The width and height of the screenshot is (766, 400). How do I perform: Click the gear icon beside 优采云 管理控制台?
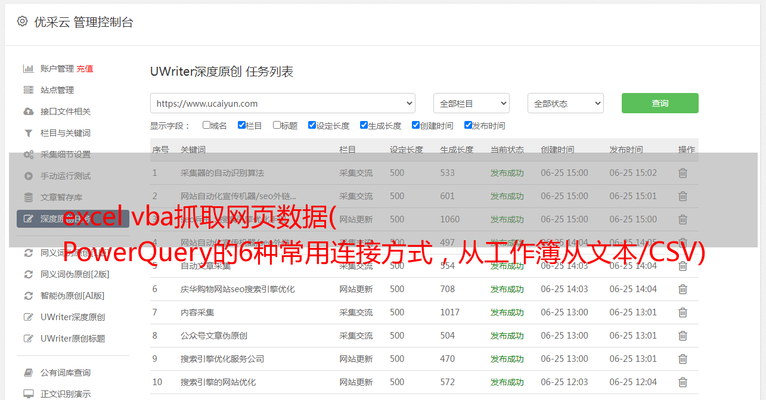pyautogui.click(x=22, y=21)
